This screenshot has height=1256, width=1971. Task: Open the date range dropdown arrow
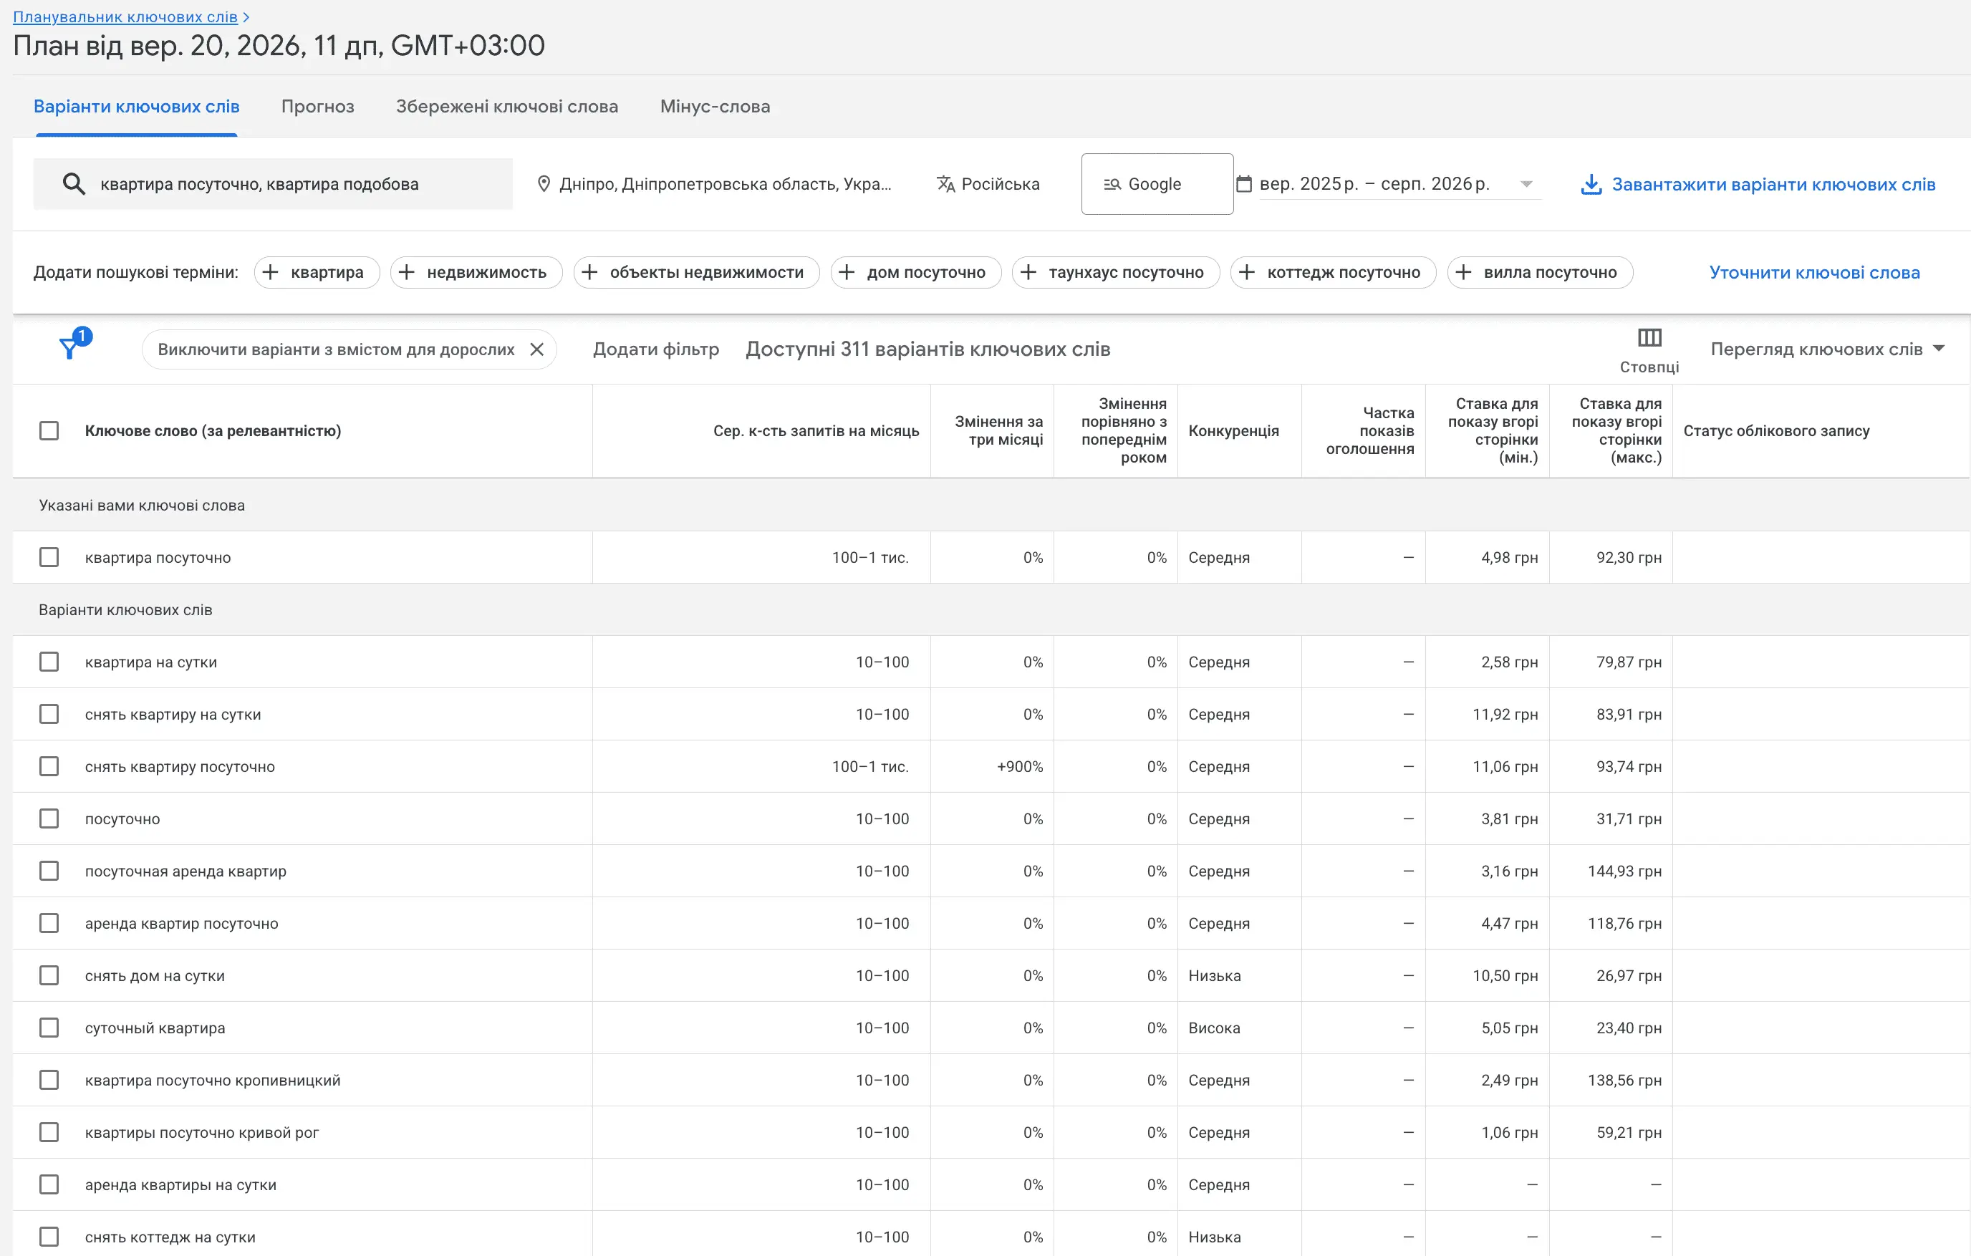tap(1526, 184)
